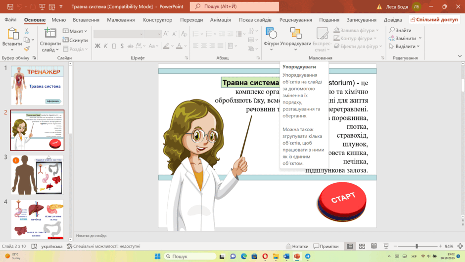
Task: Open reading view from status bar
Action: (374, 246)
